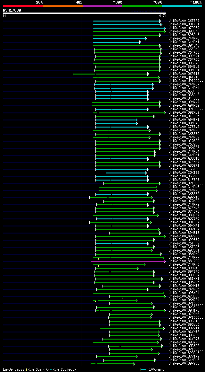Select the UniRef100_B4FDQ8 label
The height and width of the screenshot is (372, 205).
click(184, 98)
